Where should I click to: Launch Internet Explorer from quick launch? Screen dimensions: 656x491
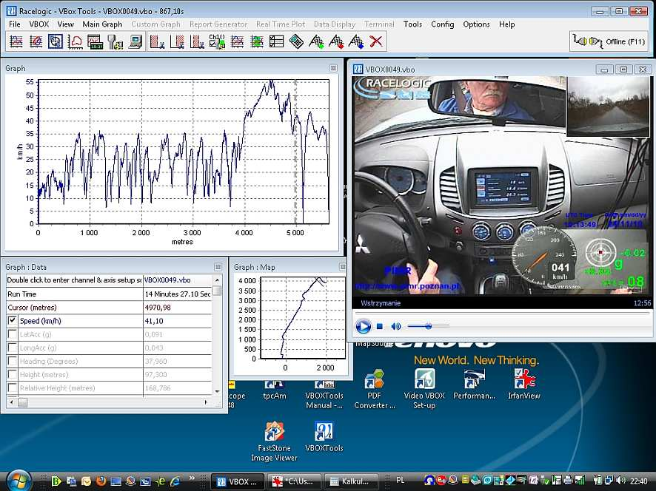(175, 481)
